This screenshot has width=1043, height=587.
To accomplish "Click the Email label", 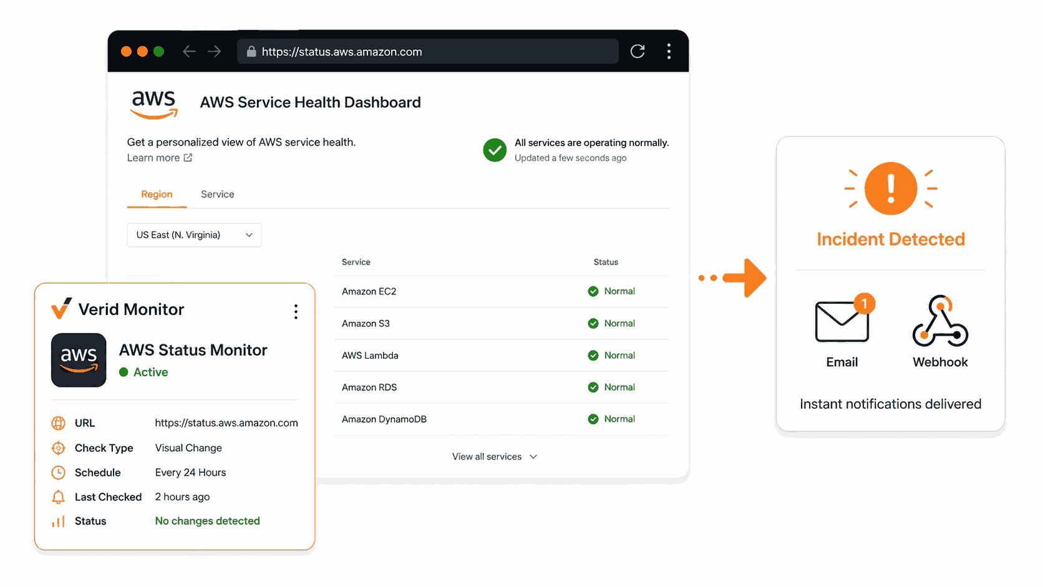I will click(x=842, y=362).
